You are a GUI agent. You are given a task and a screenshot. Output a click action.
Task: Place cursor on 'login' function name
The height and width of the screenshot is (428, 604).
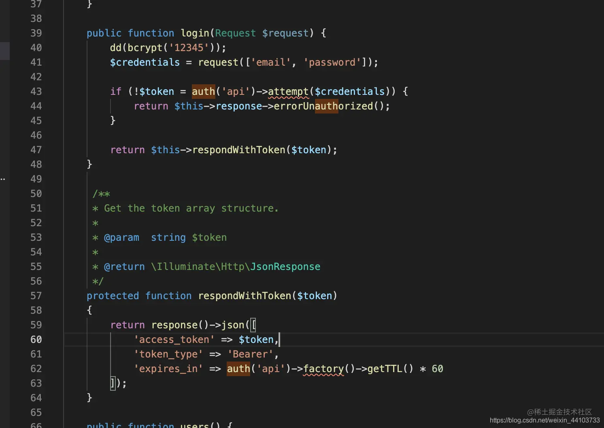coord(195,33)
